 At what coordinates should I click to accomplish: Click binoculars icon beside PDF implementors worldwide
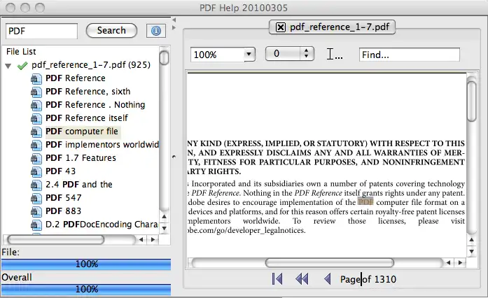(x=36, y=146)
